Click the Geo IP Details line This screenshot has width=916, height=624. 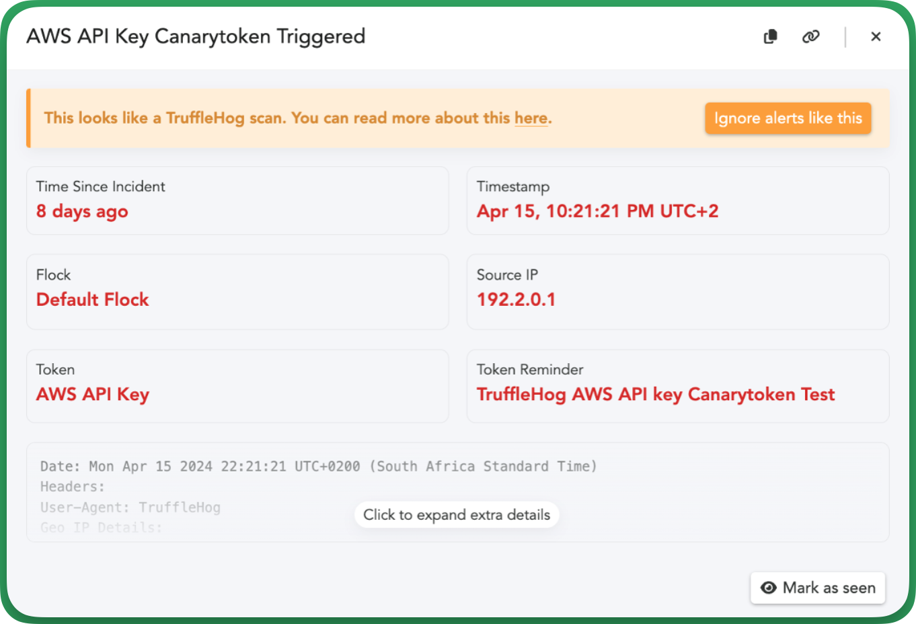pyautogui.click(x=102, y=527)
